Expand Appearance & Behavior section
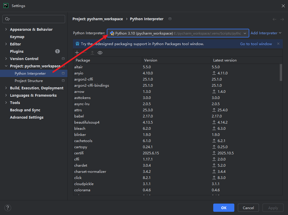 [x=6, y=29]
